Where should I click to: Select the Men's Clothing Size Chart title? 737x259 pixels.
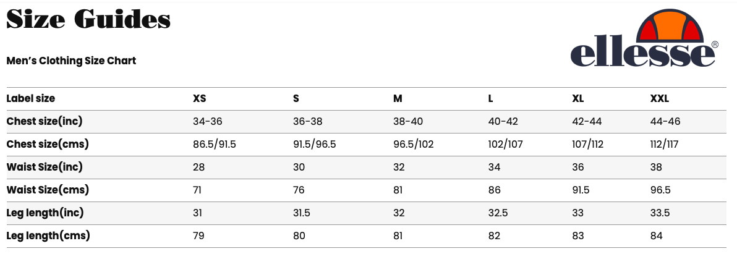pos(71,61)
